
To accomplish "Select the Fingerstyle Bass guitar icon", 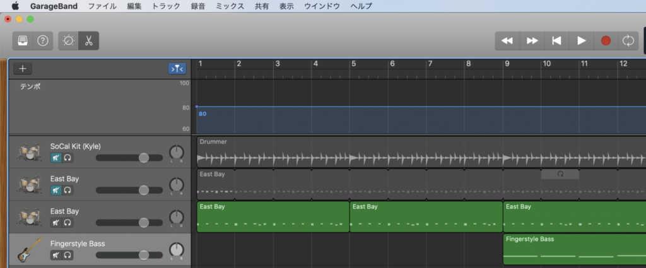I will [30, 250].
